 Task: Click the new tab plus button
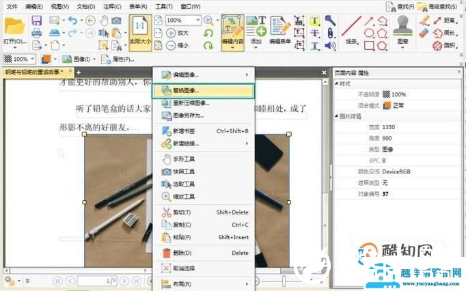(79, 72)
